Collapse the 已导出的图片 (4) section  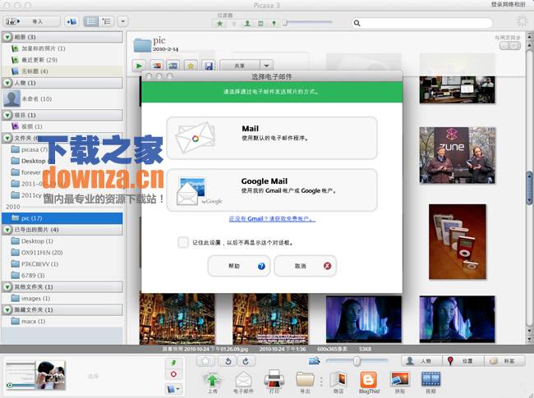[x=7, y=230]
